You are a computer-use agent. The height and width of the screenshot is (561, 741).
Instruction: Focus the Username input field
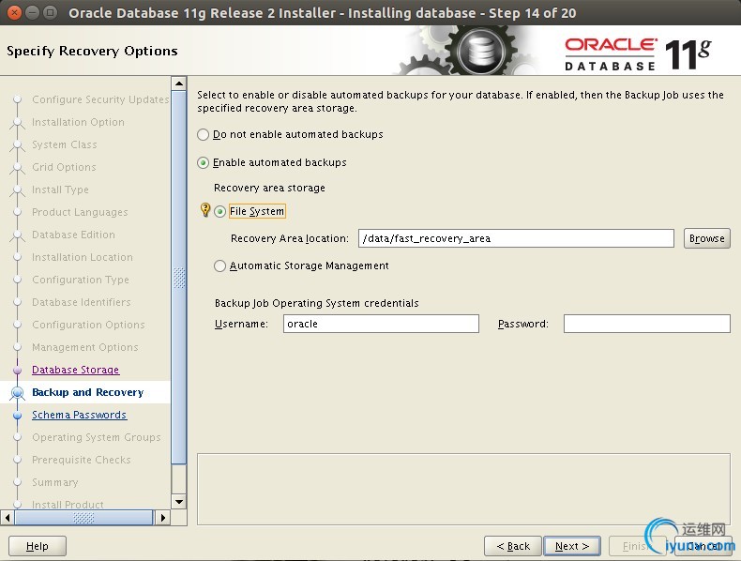[x=381, y=324]
